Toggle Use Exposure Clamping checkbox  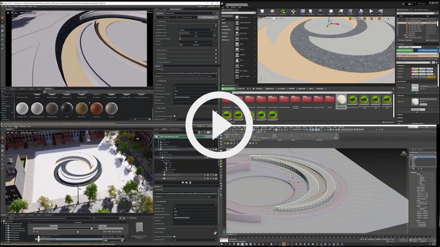(180, 39)
